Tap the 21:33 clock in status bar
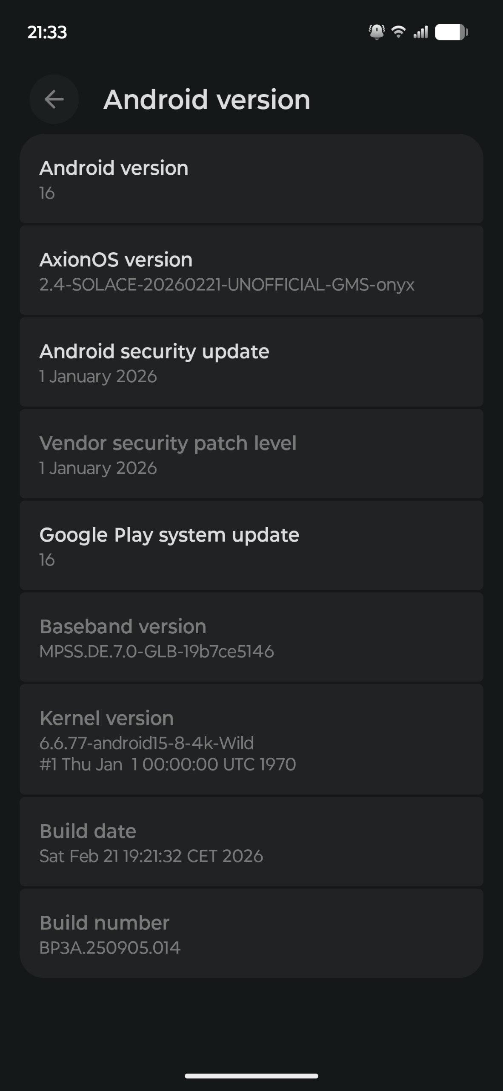The image size is (503, 1091). tap(47, 32)
